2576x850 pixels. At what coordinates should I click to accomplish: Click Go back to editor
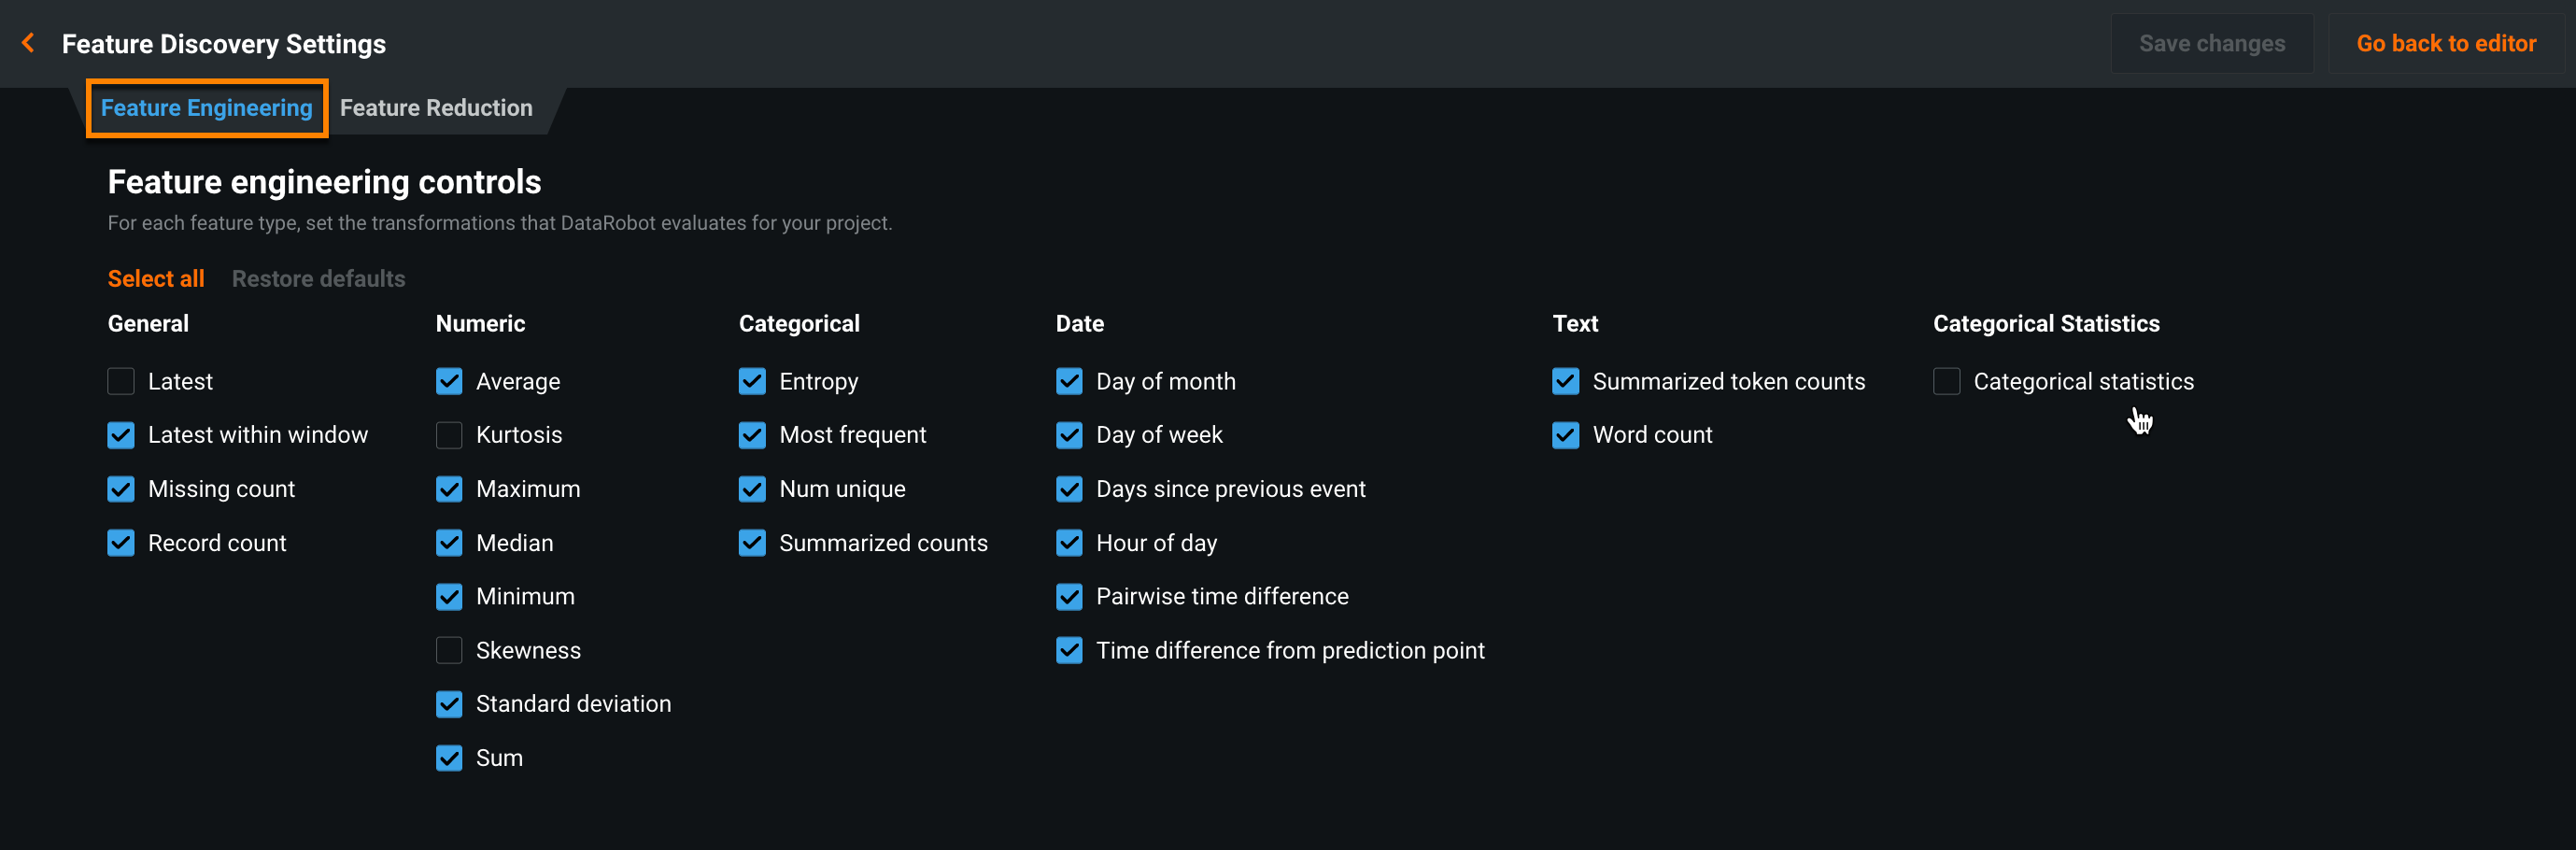[2445, 43]
